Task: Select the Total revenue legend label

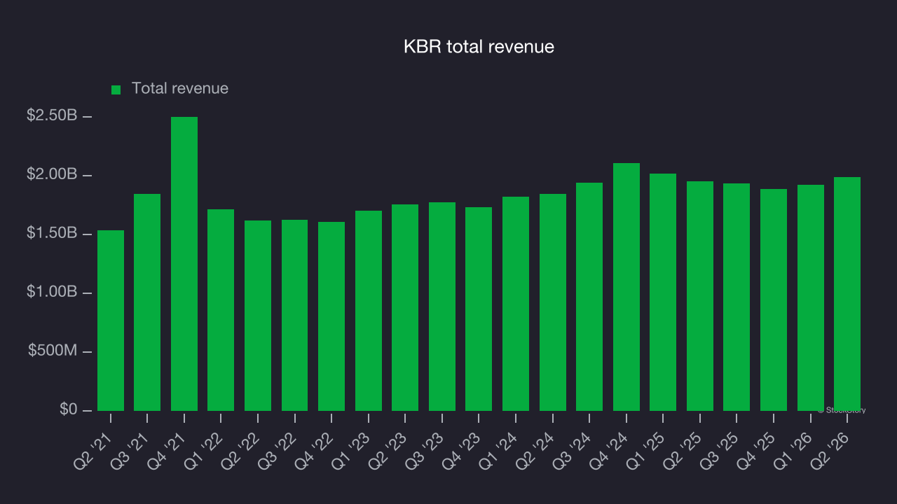Action: coord(180,89)
